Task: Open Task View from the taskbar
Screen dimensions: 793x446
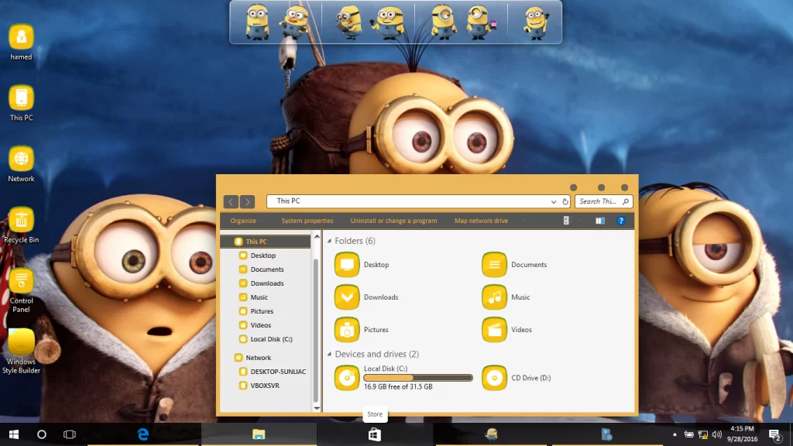Action: point(70,434)
